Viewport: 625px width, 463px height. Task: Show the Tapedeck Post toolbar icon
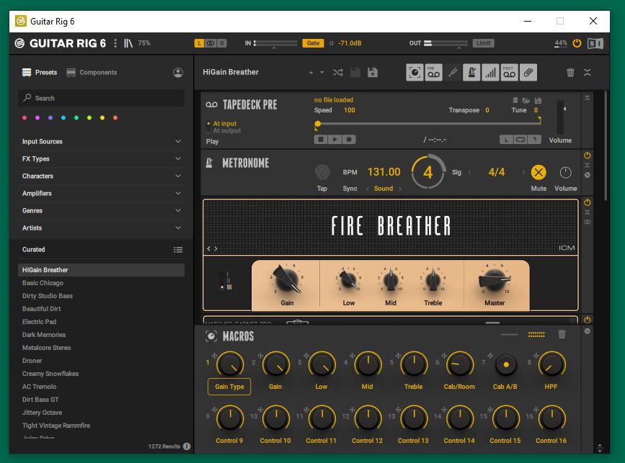point(510,73)
